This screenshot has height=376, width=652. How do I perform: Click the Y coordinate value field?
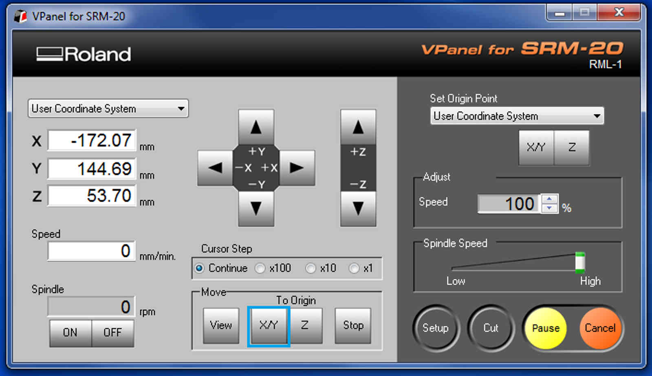click(x=92, y=169)
